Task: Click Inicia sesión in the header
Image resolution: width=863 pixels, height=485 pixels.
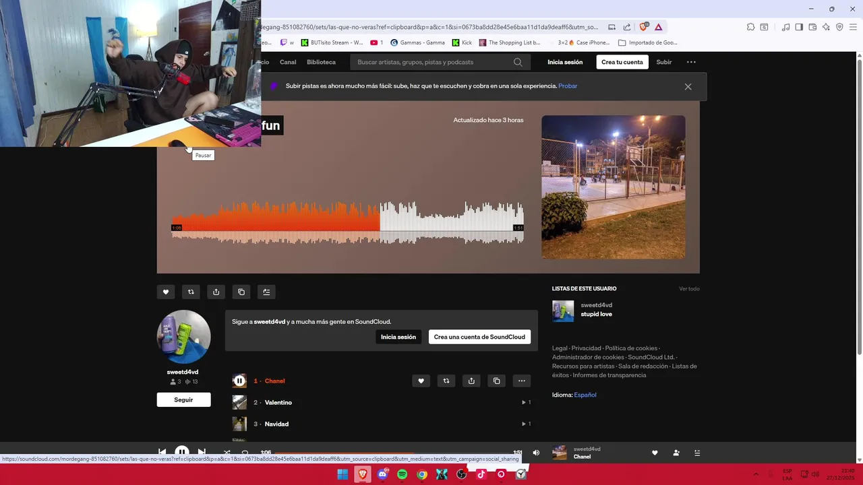Action: click(x=565, y=62)
